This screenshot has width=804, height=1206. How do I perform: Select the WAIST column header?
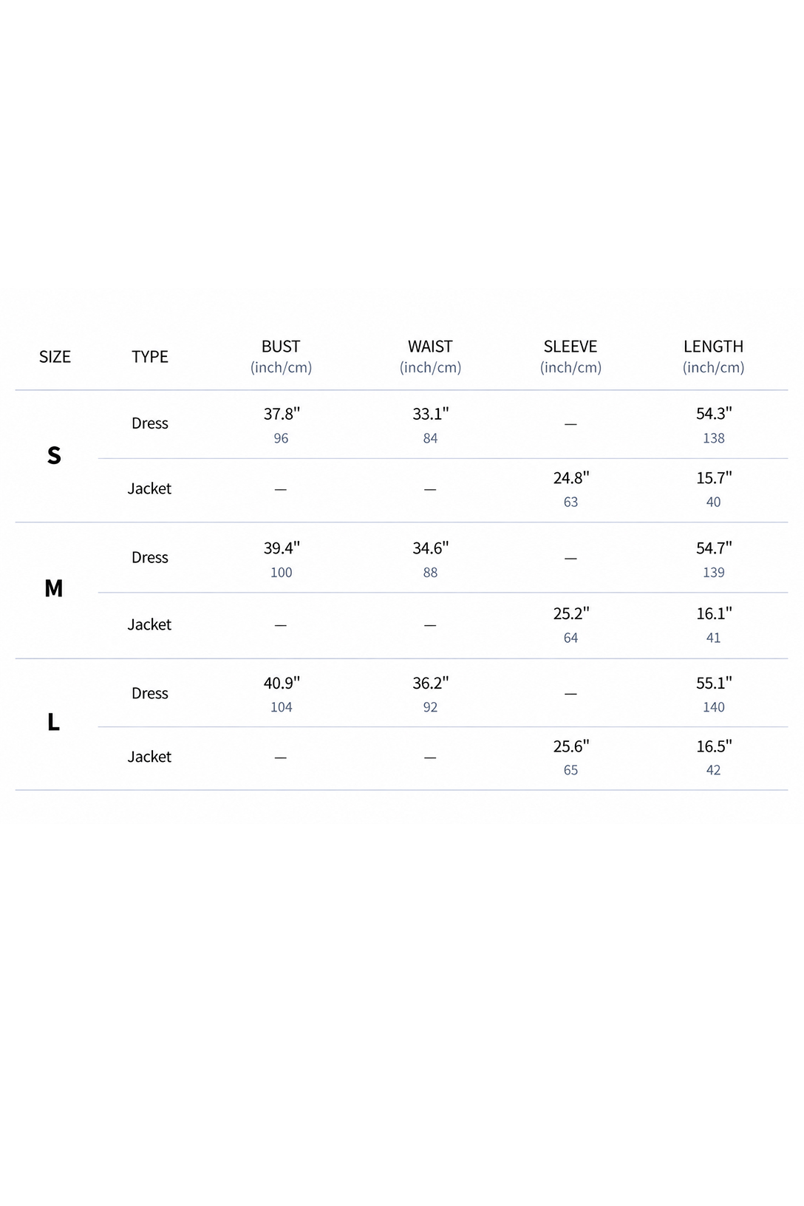pos(430,356)
